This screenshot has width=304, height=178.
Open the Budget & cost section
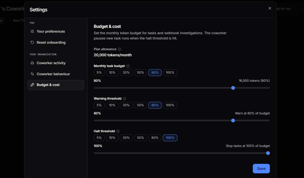point(56,85)
